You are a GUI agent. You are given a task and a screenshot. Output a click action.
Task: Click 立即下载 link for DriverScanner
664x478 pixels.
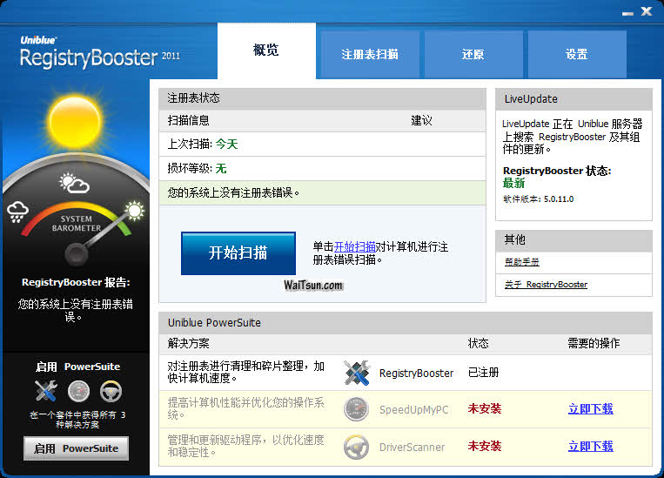[x=590, y=446]
